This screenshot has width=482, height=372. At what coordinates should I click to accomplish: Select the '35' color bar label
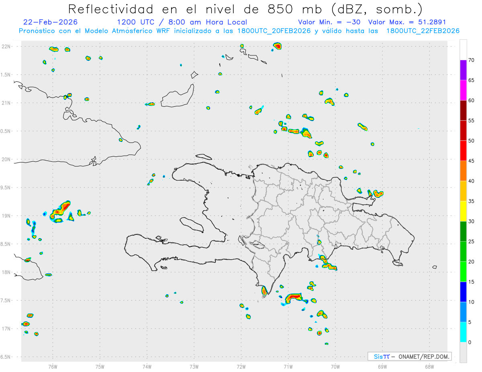(471, 201)
